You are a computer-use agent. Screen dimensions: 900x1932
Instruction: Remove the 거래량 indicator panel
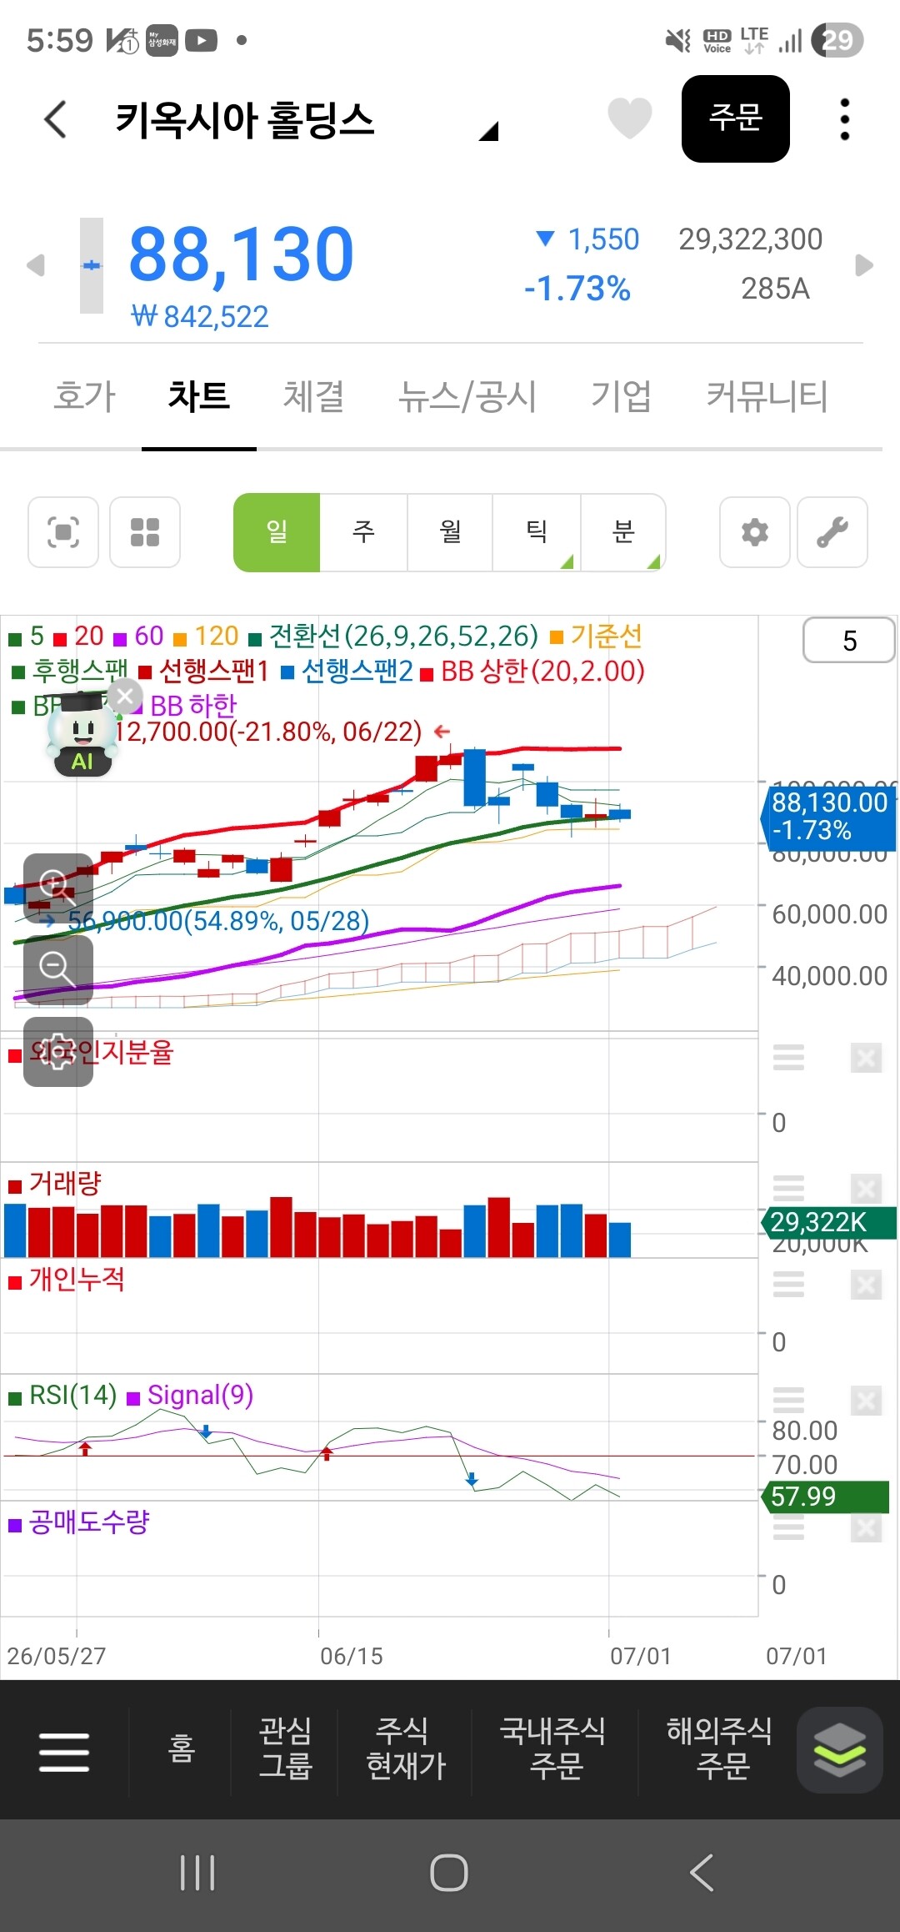coord(866,1188)
